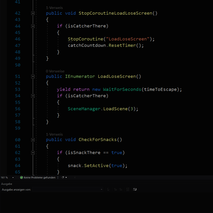Screen dimensions: 213x213
Task: Click the yield keyword on line 53
Action: (64, 89)
